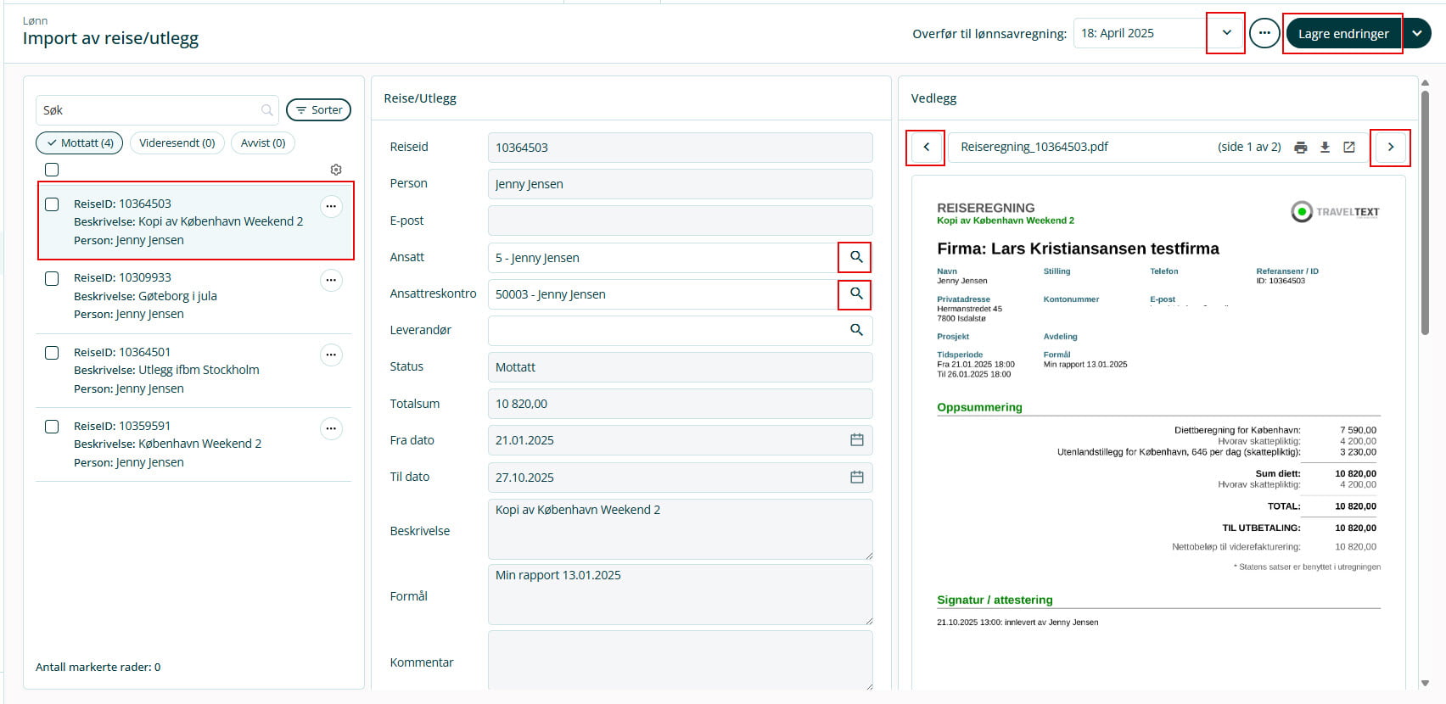The width and height of the screenshot is (1446, 704).
Task: Click into the Søk search field
Action: point(149,110)
